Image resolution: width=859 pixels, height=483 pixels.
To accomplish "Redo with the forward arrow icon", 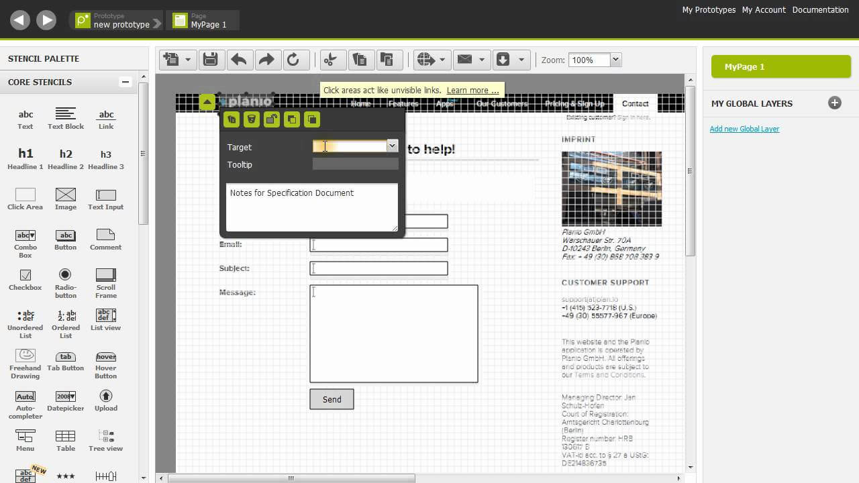I will [266, 60].
